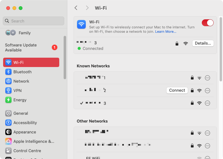This screenshot has width=223, height=159.
Task: Select the Accessibility sidebar icon
Action: [x=8, y=123]
